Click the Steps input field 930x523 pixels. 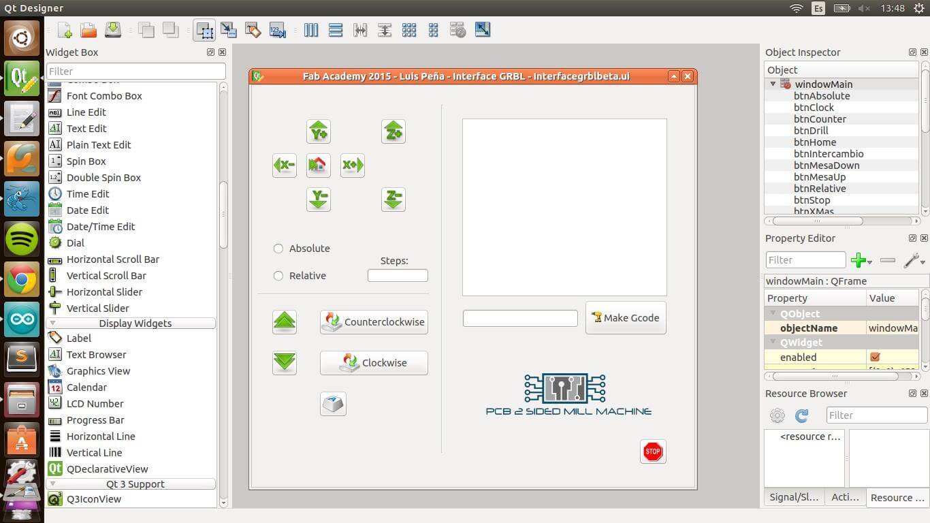[x=398, y=276]
